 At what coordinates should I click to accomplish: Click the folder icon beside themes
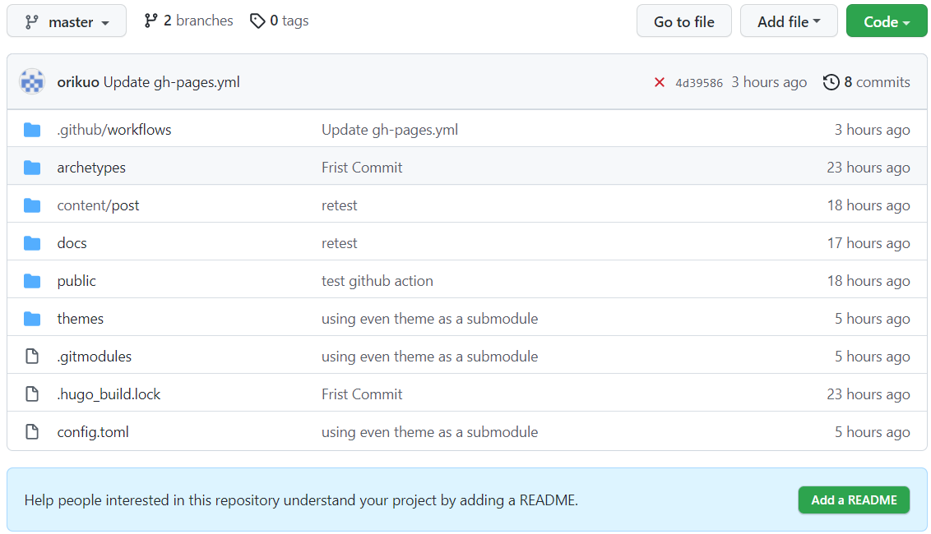tap(33, 318)
